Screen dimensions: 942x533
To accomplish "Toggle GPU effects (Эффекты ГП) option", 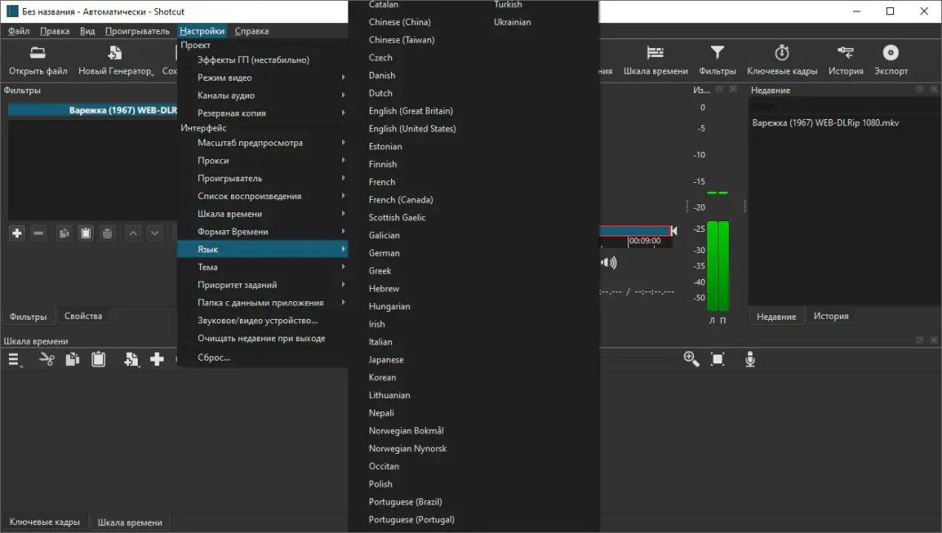I will (253, 60).
